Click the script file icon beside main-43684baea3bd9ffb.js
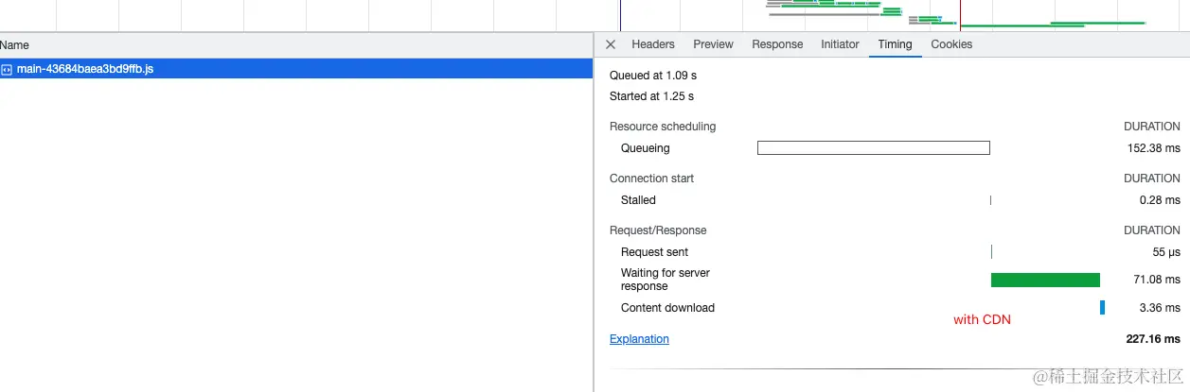The image size is (1190, 392). click(7, 70)
